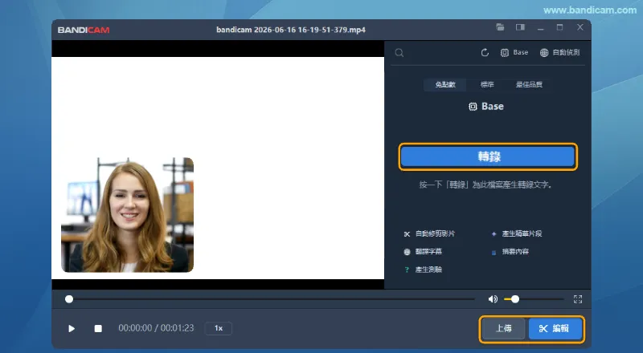The width and height of the screenshot is (643, 353).
Task: Click the 按一下「轉錄」 hint text
Action: pos(485,185)
